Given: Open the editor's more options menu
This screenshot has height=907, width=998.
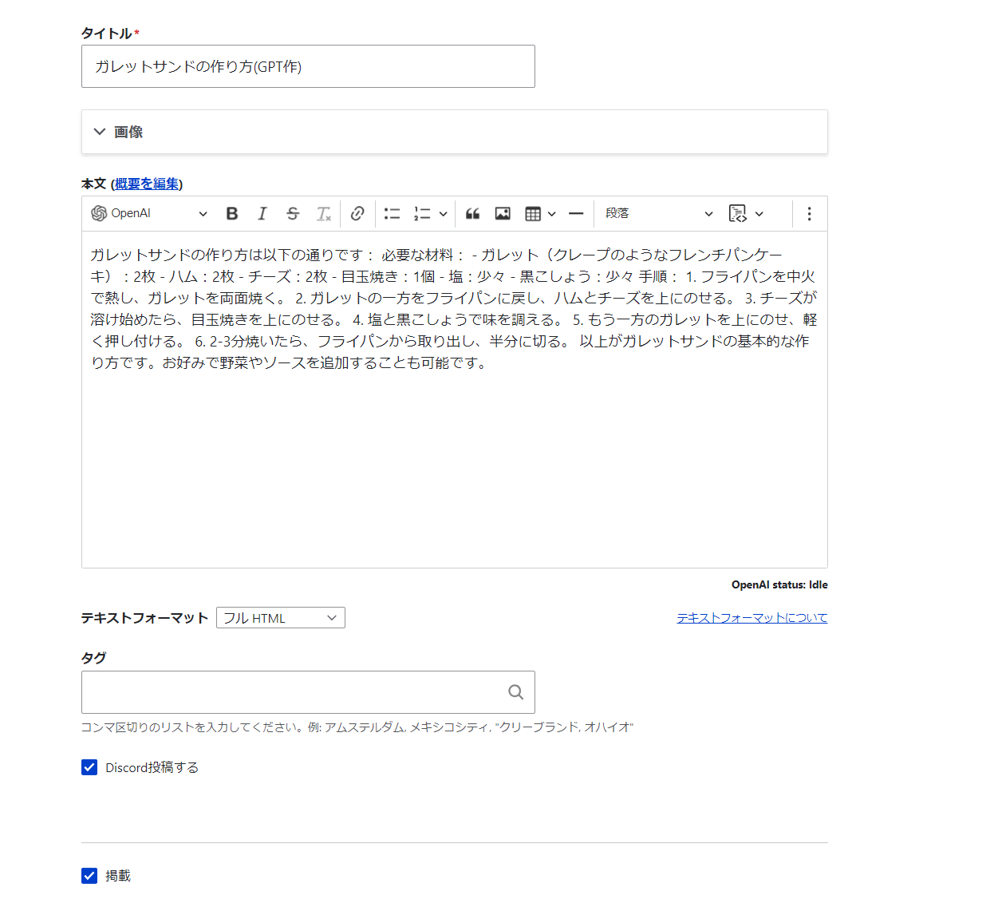Looking at the screenshot, I should 809,213.
